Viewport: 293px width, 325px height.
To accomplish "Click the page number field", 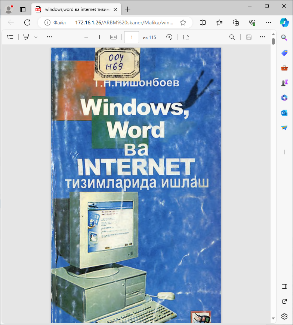I will pyautogui.click(x=132, y=37).
